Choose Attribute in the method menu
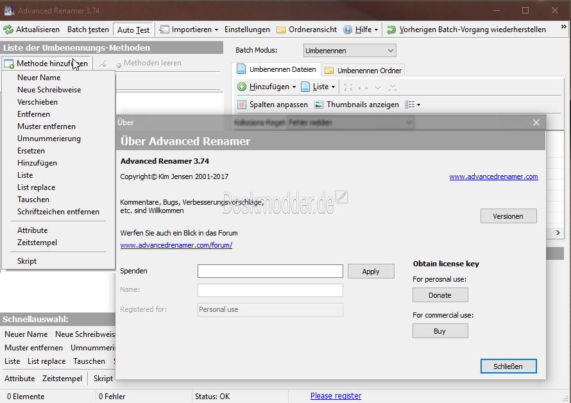 tap(33, 230)
